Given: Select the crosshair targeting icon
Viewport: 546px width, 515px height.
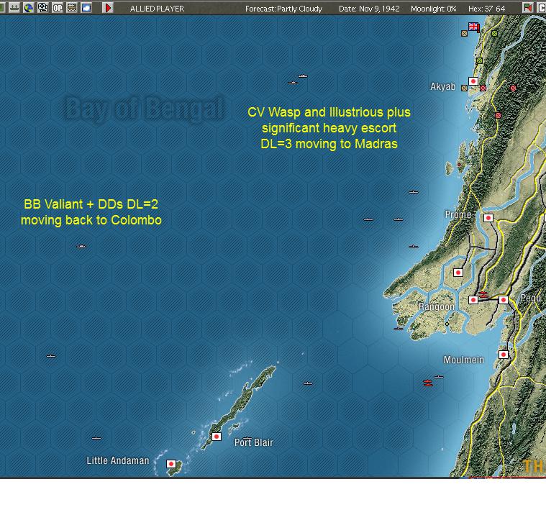Looking at the screenshot, I should 43,8.
